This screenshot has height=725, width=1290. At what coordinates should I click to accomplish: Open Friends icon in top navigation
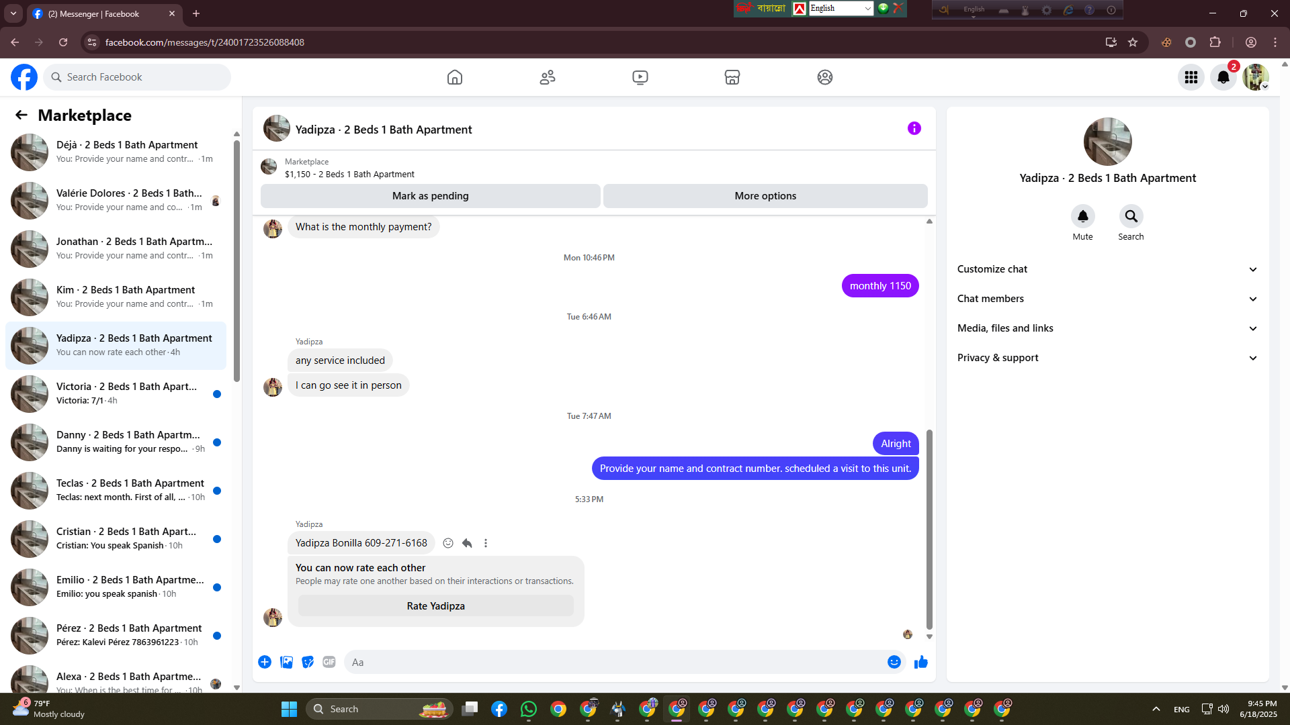click(548, 77)
